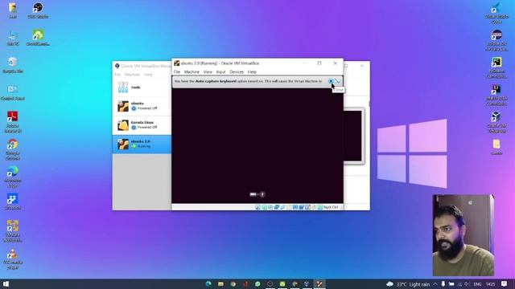Open the OBS Studio desktop icon
515x289 pixels.
[x=38, y=10]
